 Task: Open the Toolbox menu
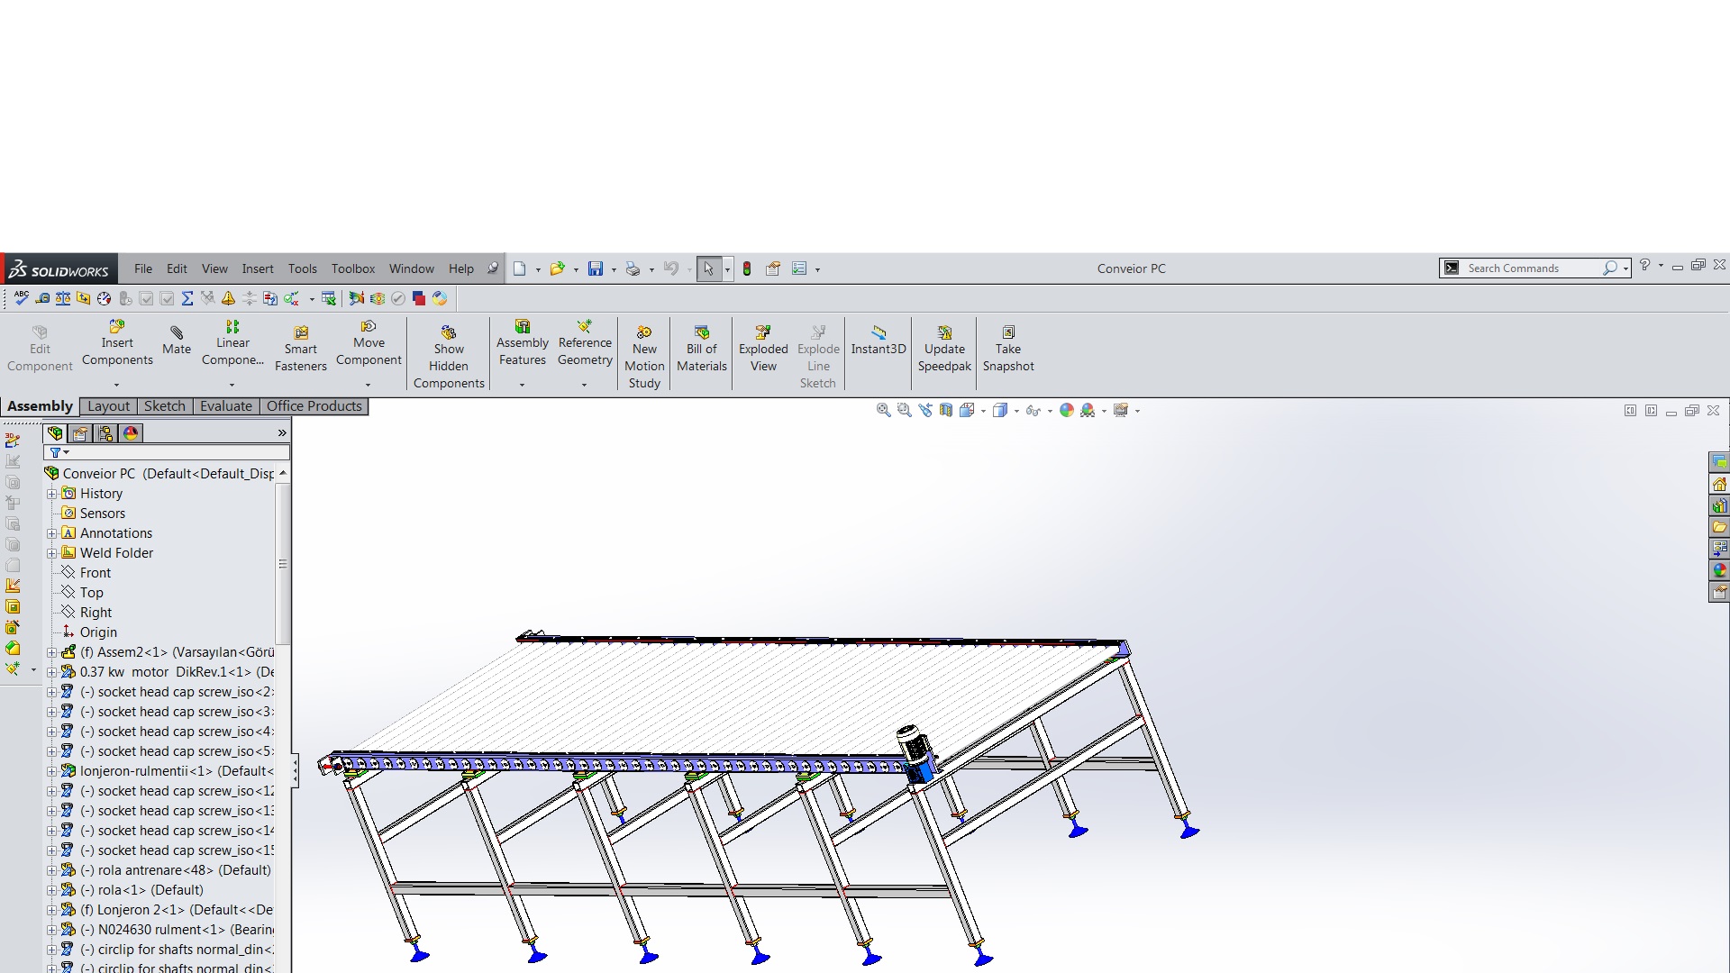click(x=352, y=268)
